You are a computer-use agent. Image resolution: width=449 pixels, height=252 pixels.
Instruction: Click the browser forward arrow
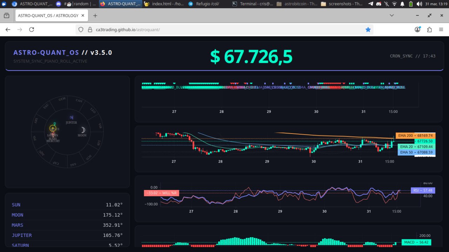[20, 30]
